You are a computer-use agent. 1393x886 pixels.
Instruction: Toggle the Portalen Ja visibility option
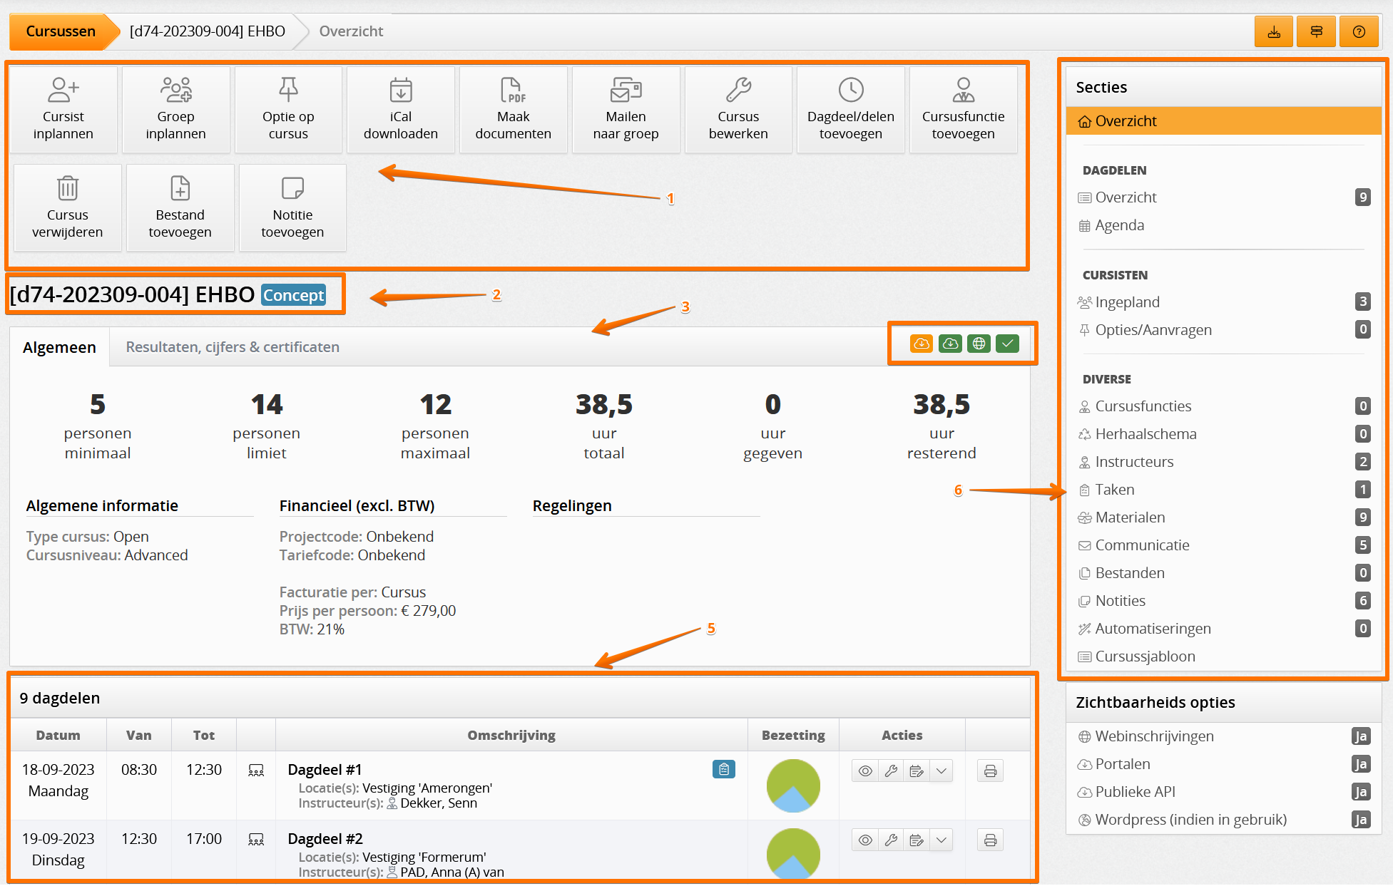coord(1360,764)
